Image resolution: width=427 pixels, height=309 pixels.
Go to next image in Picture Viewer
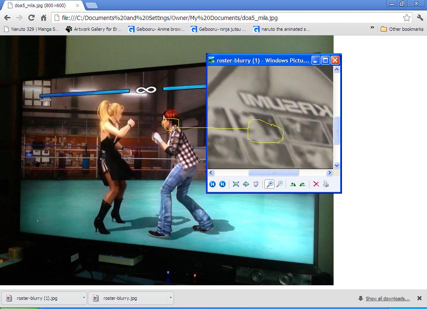(222, 184)
